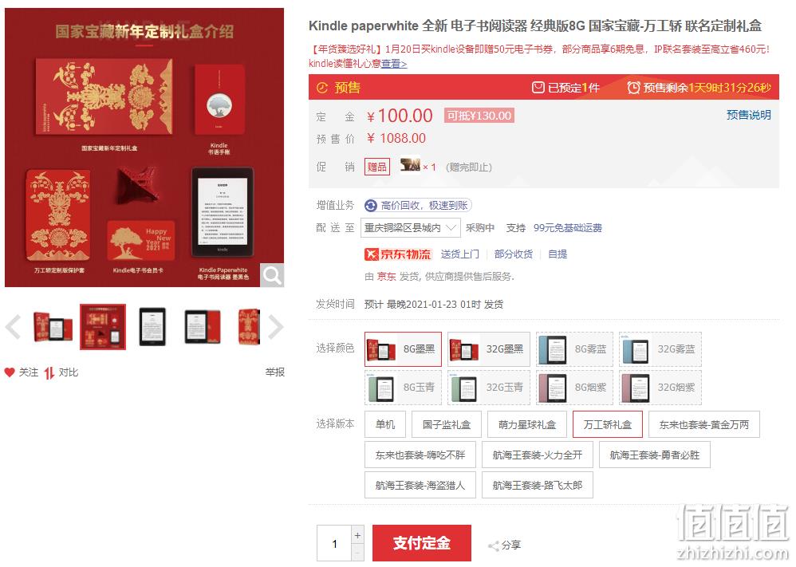This screenshot has width=796, height=567.
Task: Open the 预售说明 presale info link
Action: coord(748,115)
